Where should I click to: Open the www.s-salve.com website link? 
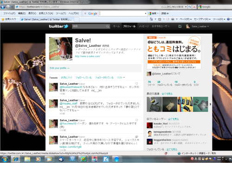(88, 56)
